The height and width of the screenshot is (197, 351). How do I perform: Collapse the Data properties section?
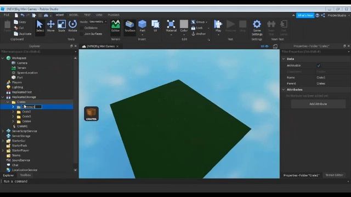tap(284, 59)
